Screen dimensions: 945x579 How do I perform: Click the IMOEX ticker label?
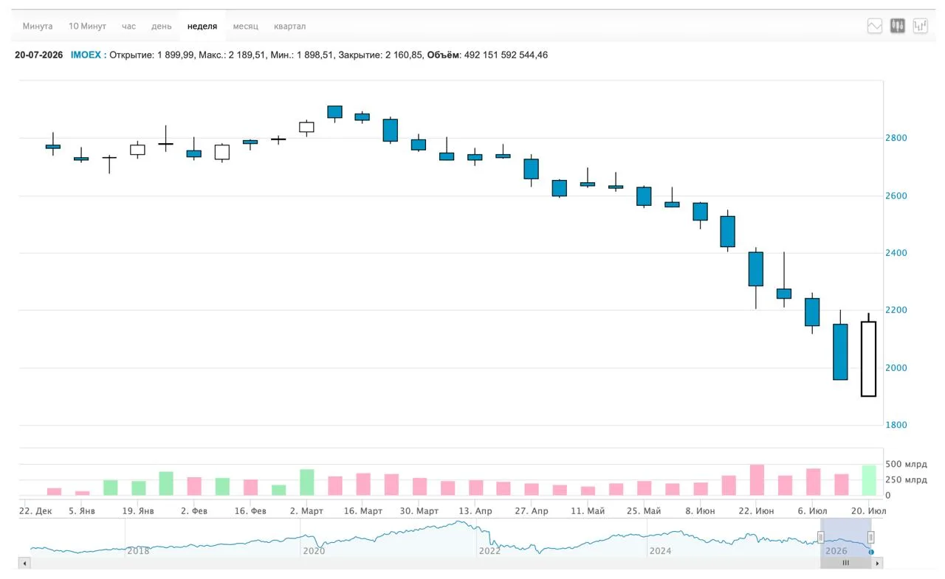click(86, 55)
